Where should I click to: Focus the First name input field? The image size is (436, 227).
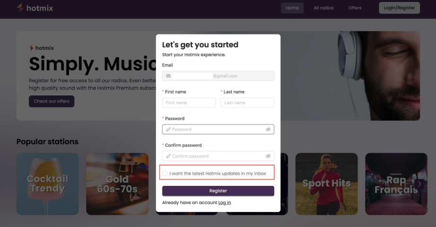(189, 103)
